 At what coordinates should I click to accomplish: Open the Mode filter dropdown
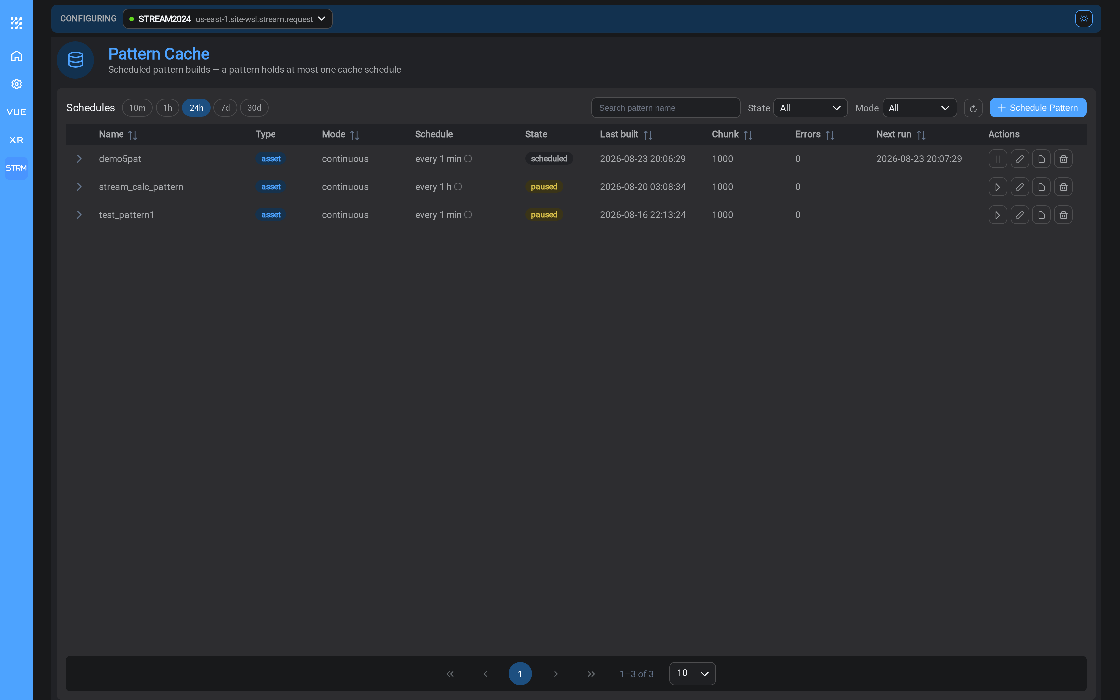(919, 108)
